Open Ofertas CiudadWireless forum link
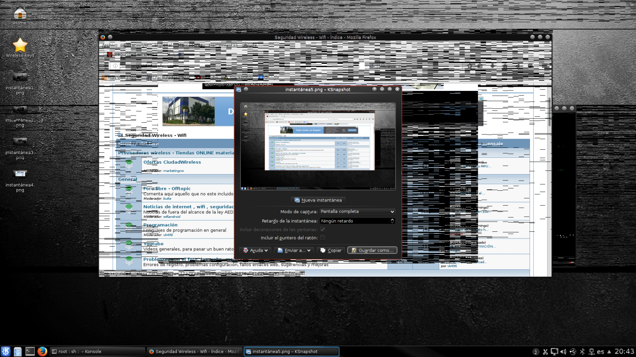This screenshot has width=636, height=357. tap(172, 162)
